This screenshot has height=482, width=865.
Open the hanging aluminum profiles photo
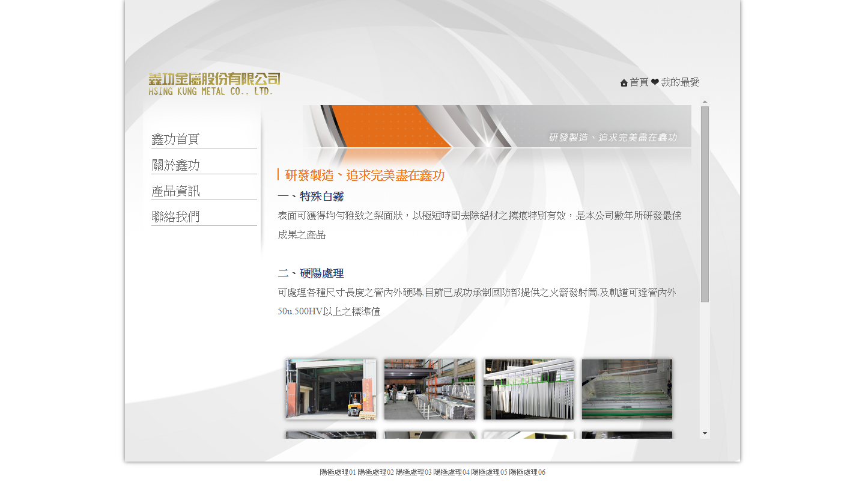point(529,389)
